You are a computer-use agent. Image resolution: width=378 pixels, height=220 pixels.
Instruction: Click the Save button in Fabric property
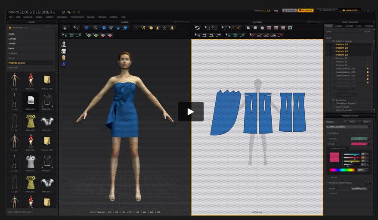[x=365, y=122]
